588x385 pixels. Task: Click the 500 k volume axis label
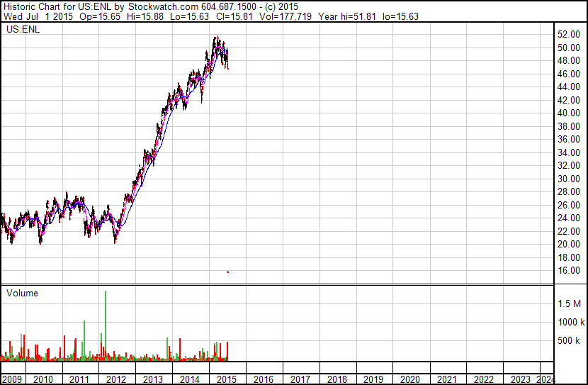pyautogui.click(x=569, y=341)
